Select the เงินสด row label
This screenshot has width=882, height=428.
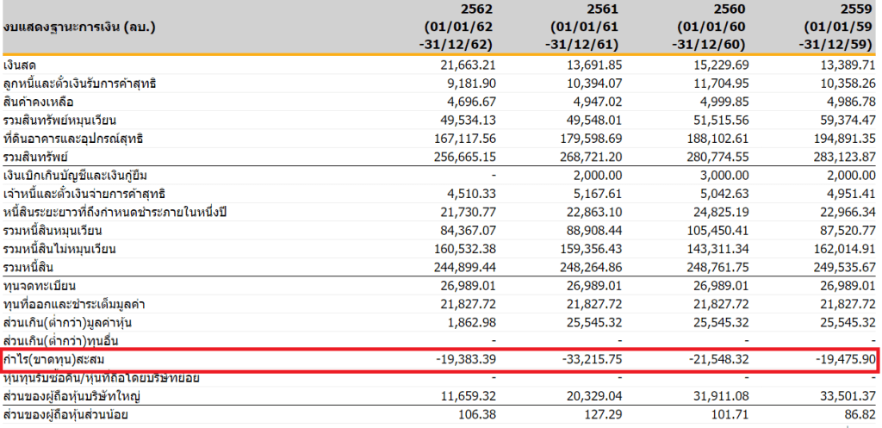[x=21, y=65]
